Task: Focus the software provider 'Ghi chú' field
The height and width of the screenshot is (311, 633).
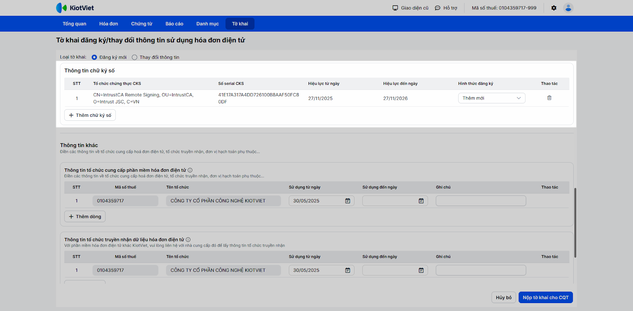Action: 481,201
